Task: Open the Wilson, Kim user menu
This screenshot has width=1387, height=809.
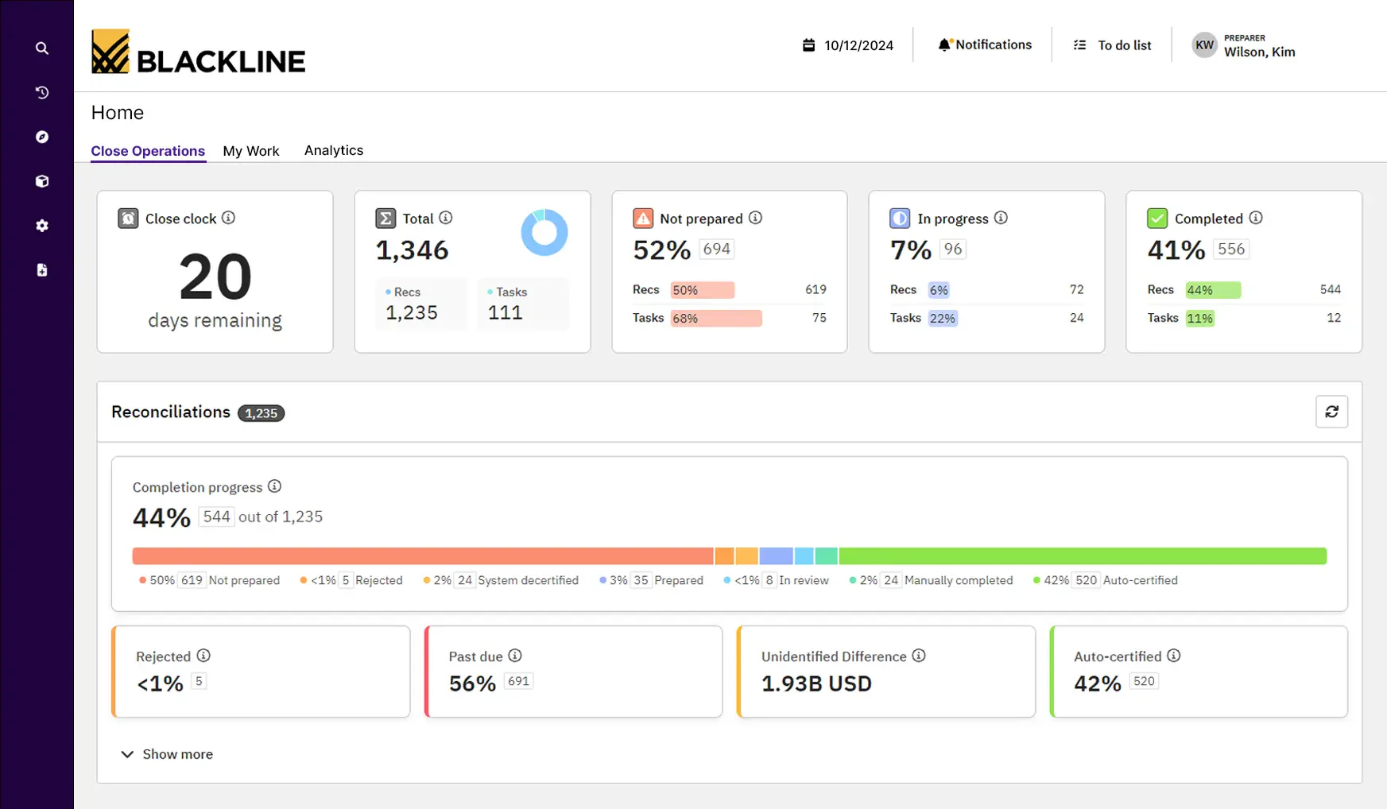Action: tap(1244, 45)
